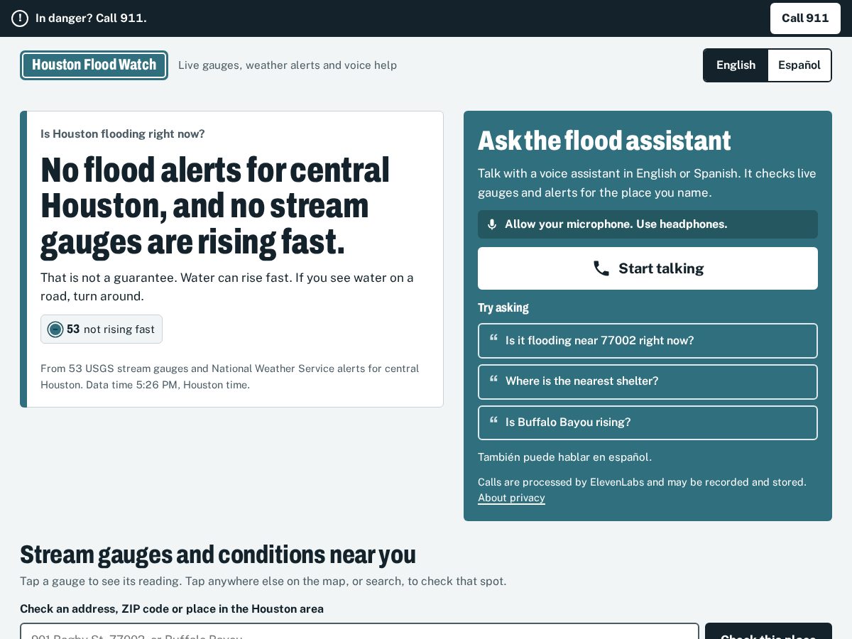
Task: Click "Allow your microphone. Use headphones." notice
Action: tap(648, 224)
